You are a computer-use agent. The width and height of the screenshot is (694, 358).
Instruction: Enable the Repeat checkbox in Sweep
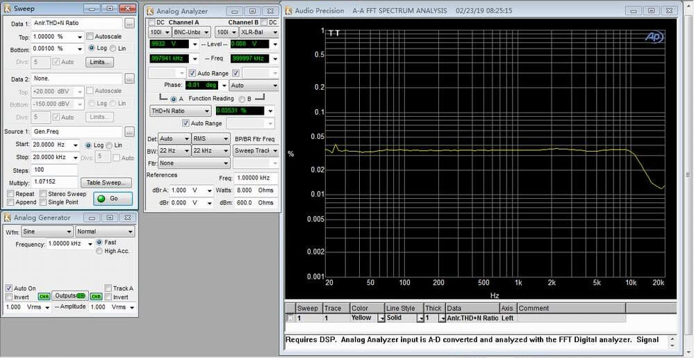10,194
